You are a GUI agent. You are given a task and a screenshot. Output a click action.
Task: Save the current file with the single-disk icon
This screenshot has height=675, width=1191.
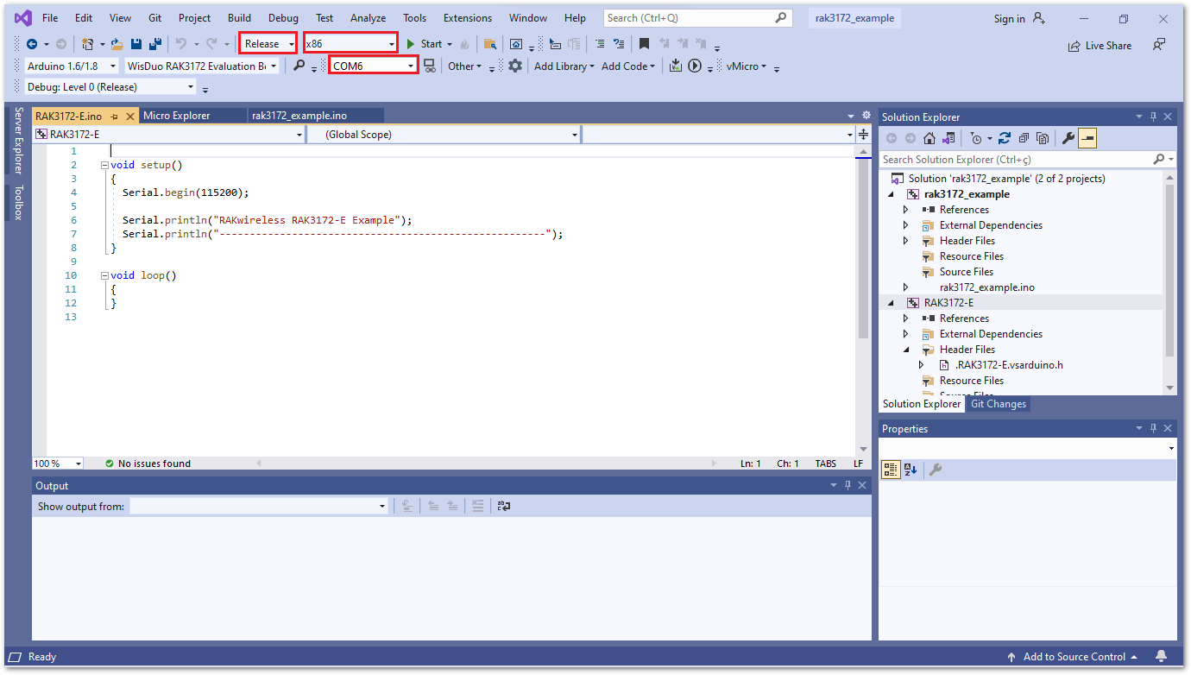tap(136, 44)
